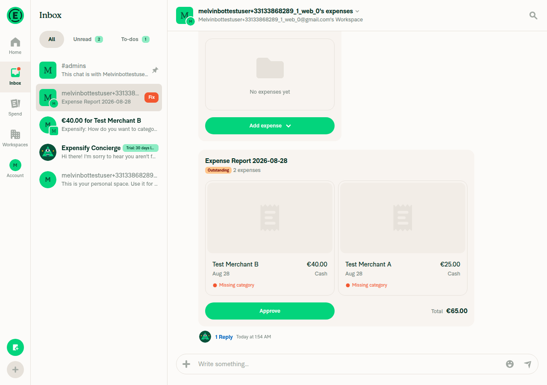The height and width of the screenshot is (385, 547).
Task: Click the empty folder icon in report
Action: tap(270, 68)
